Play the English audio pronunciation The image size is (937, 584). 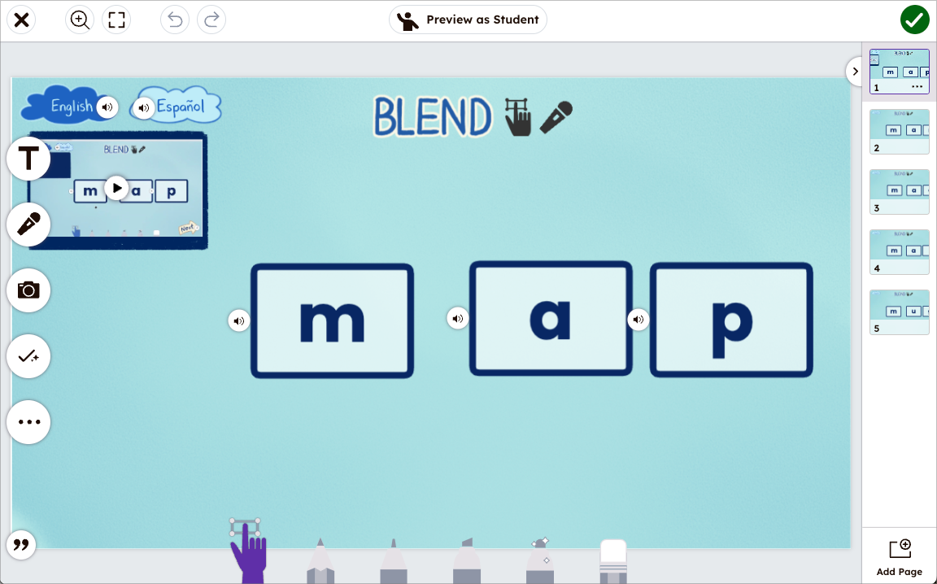[107, 107]
